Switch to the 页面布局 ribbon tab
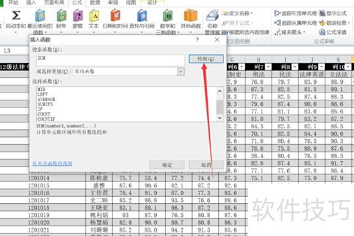354x236 pixels. [54, 3]
